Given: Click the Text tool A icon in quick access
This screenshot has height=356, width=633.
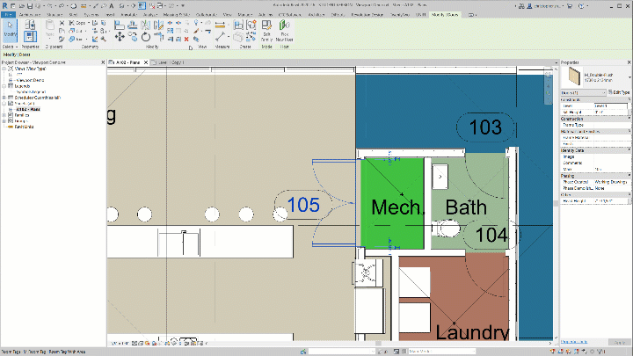Looking at the screenshot, I should [112, 6].
